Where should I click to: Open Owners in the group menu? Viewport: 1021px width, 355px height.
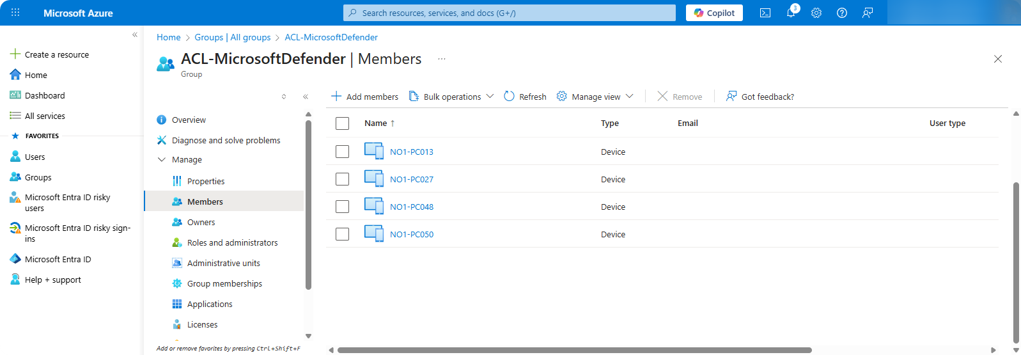[x=201, y=222]
